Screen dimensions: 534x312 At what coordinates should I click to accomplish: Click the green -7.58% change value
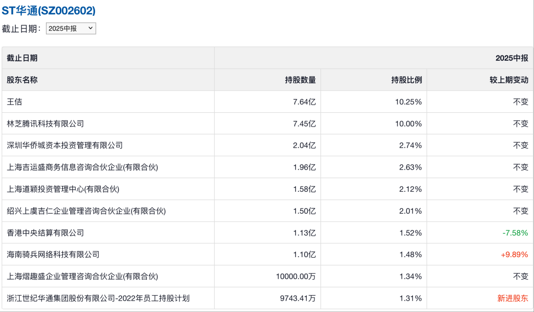[x=515, y=233]
